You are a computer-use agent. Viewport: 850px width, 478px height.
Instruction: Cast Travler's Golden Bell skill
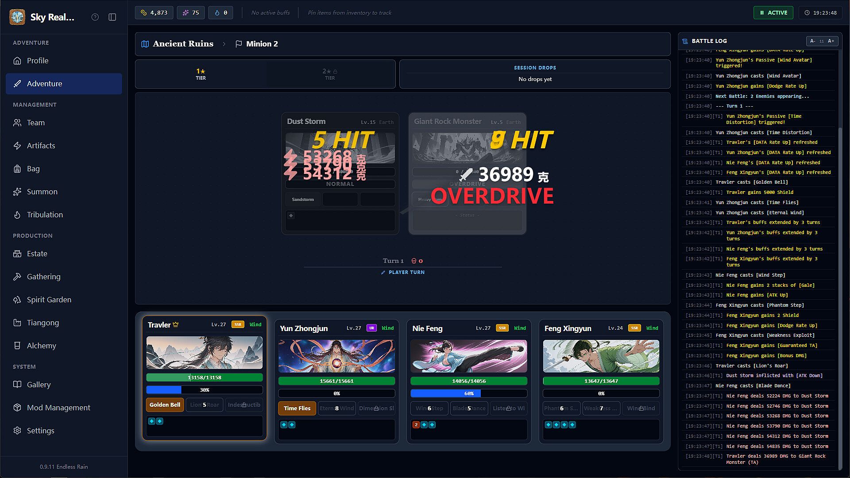(165, 405)
